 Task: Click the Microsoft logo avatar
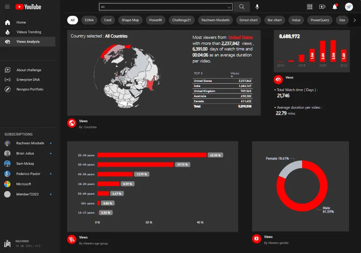pyautogui.click(x=7, y=184)
